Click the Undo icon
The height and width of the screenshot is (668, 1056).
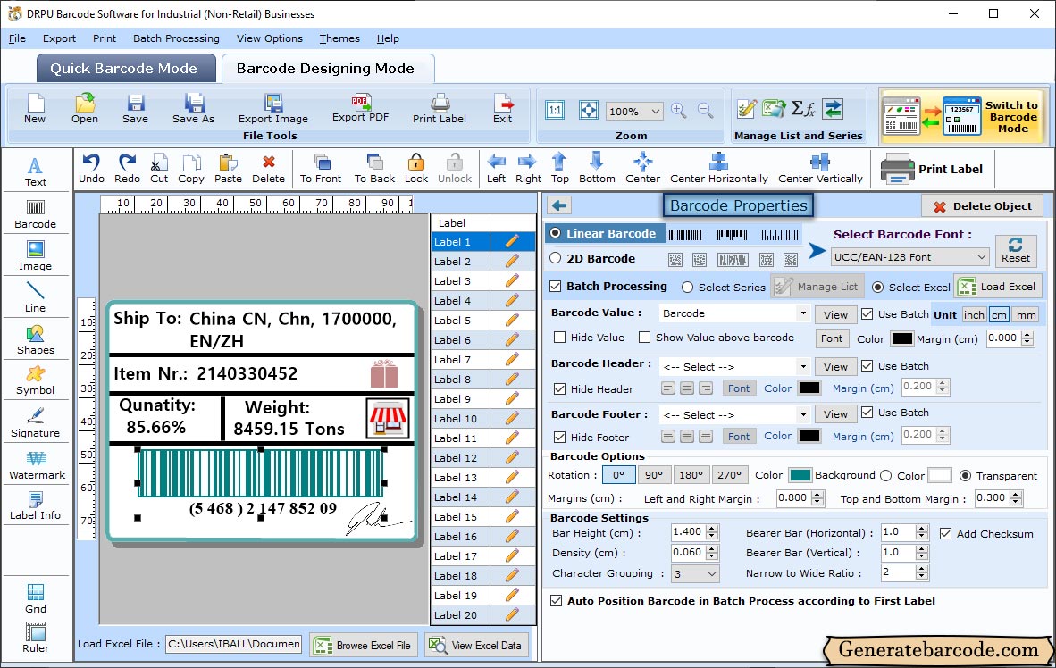(x=91, y=169)
